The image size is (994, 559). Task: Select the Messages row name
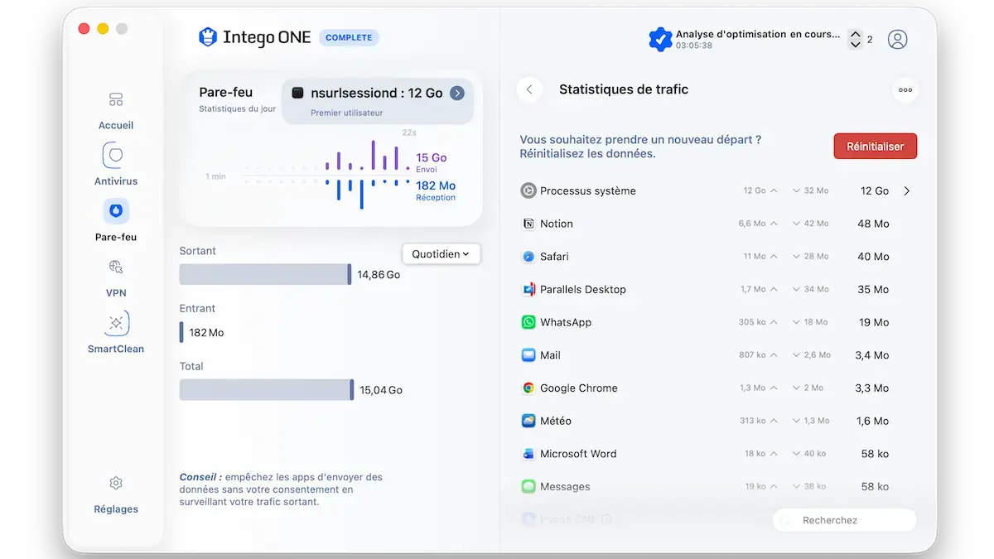pyautogui.click(x=565, y=486)
